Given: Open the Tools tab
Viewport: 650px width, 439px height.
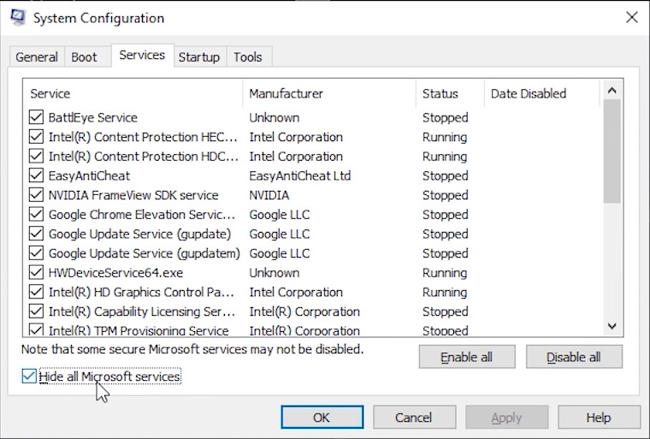Looking at the screenshot, I should 248,57.
